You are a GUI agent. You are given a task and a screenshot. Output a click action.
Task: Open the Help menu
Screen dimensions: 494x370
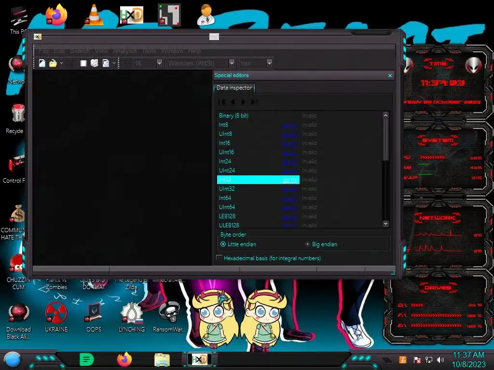point(194,51)
